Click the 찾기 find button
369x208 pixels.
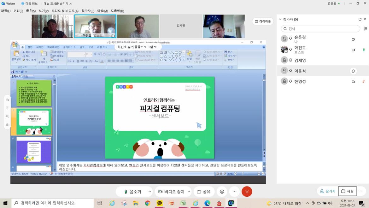[x=228, y=52]
